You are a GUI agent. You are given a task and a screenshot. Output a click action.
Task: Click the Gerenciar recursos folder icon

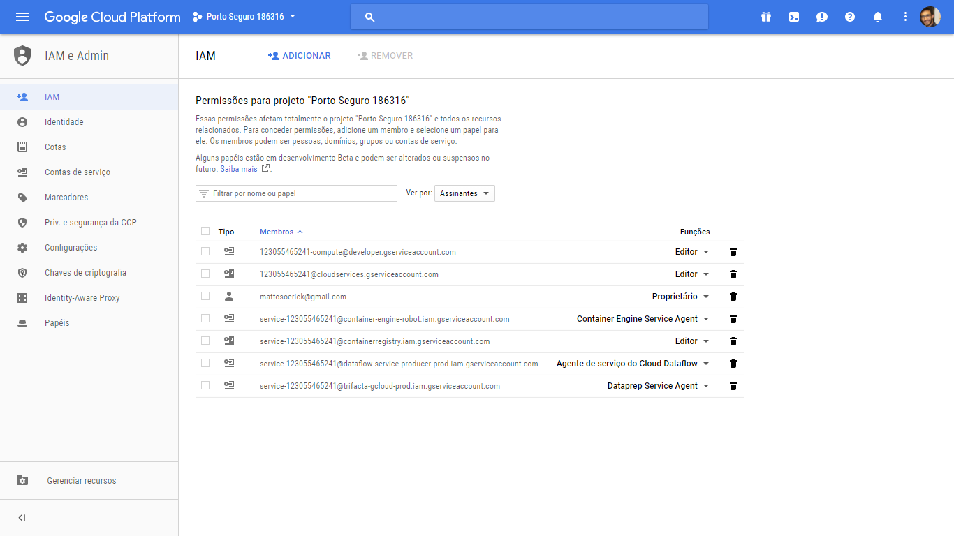[22, 481]
